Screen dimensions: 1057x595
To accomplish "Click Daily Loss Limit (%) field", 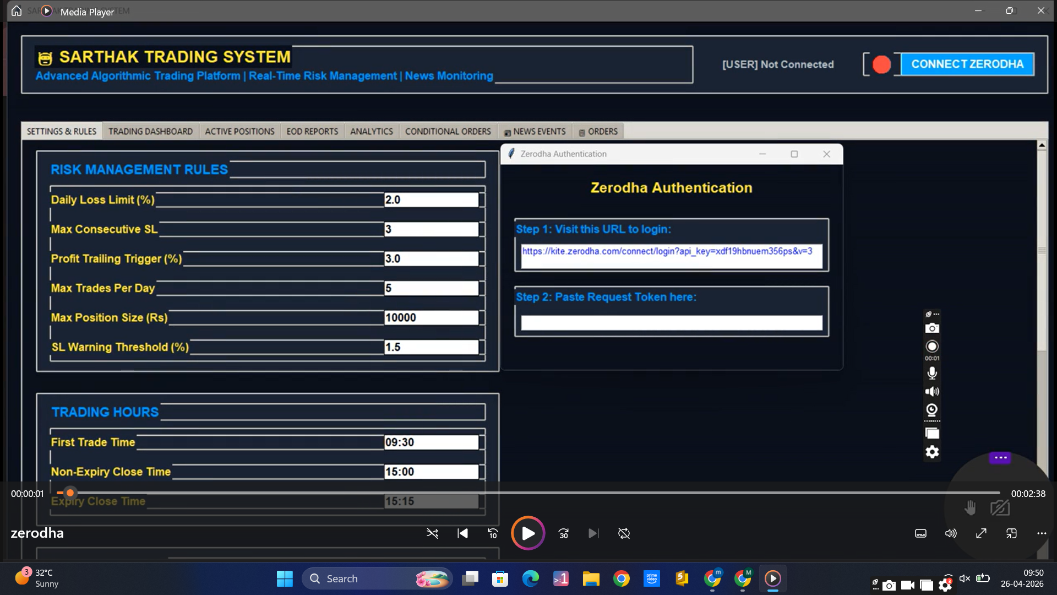I will (x=431, y=200).
